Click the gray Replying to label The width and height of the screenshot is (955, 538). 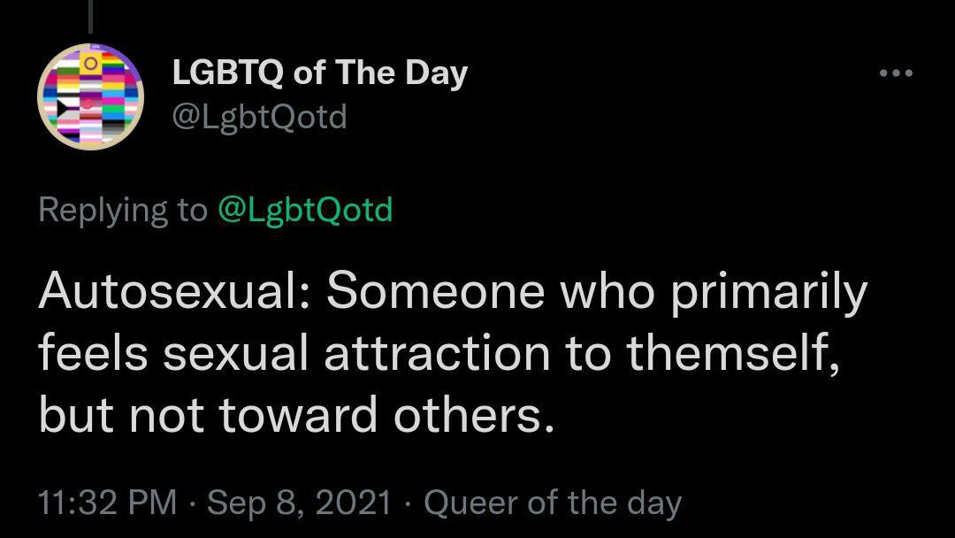pos(122,211)
